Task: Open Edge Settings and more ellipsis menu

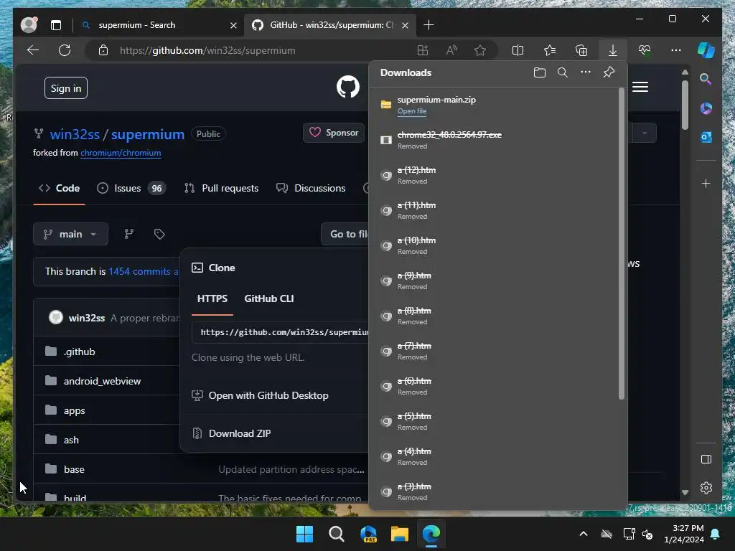Action: click(676, 50)
